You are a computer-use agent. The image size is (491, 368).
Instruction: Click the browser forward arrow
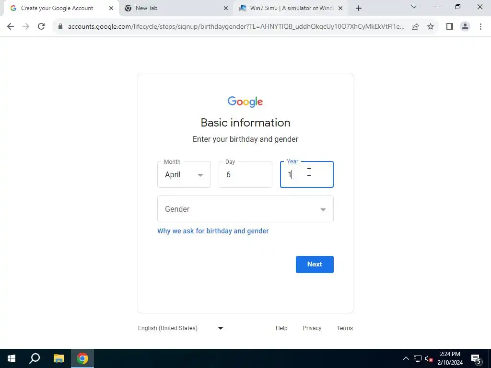click(26, 27)
